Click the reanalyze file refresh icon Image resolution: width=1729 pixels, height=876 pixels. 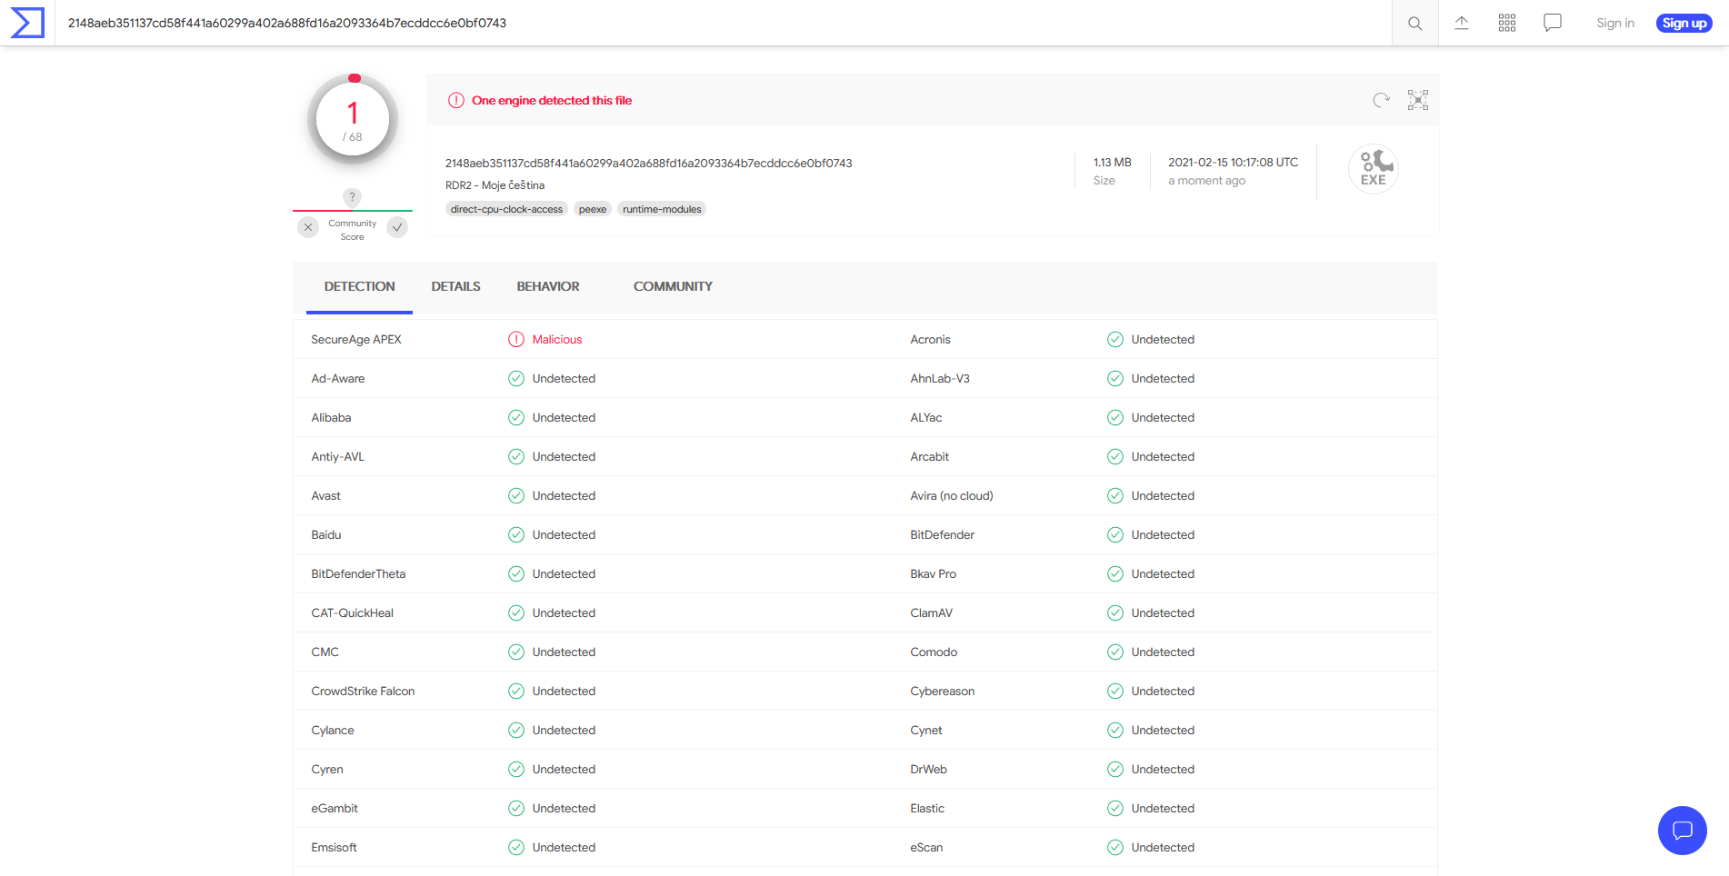point(1381,100)
